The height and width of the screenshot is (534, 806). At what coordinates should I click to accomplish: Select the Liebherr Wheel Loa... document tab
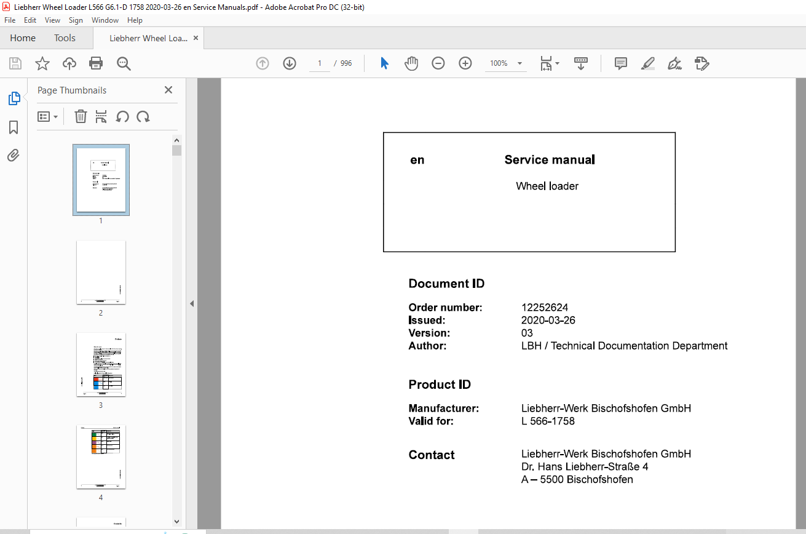(x=148, y=38)
